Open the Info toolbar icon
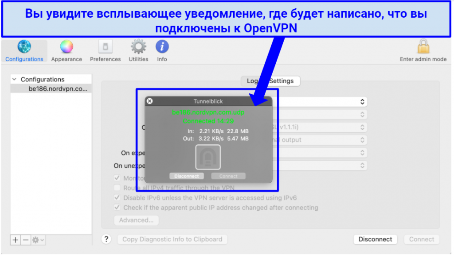This screenshot has height=255, width=454. click(x=162, y=47)
